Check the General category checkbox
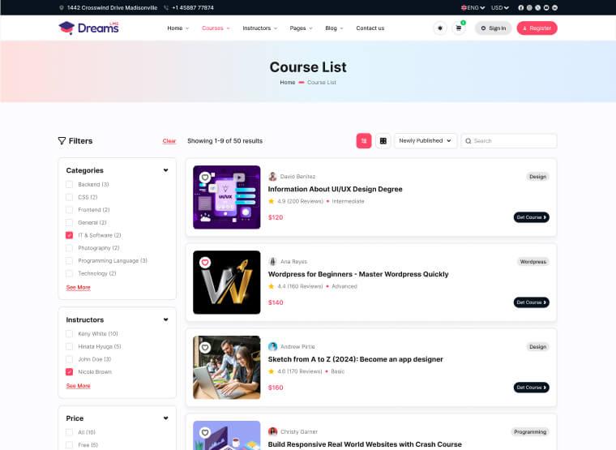The height and width of the screenshot is (450, 616). point(69,222)
